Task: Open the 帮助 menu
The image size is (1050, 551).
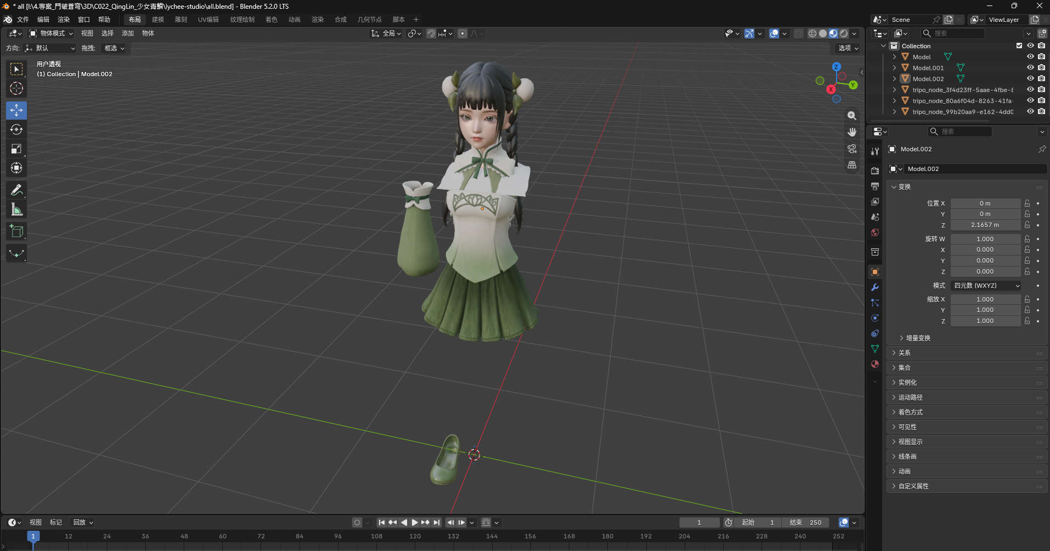Action: coord(104,20)
